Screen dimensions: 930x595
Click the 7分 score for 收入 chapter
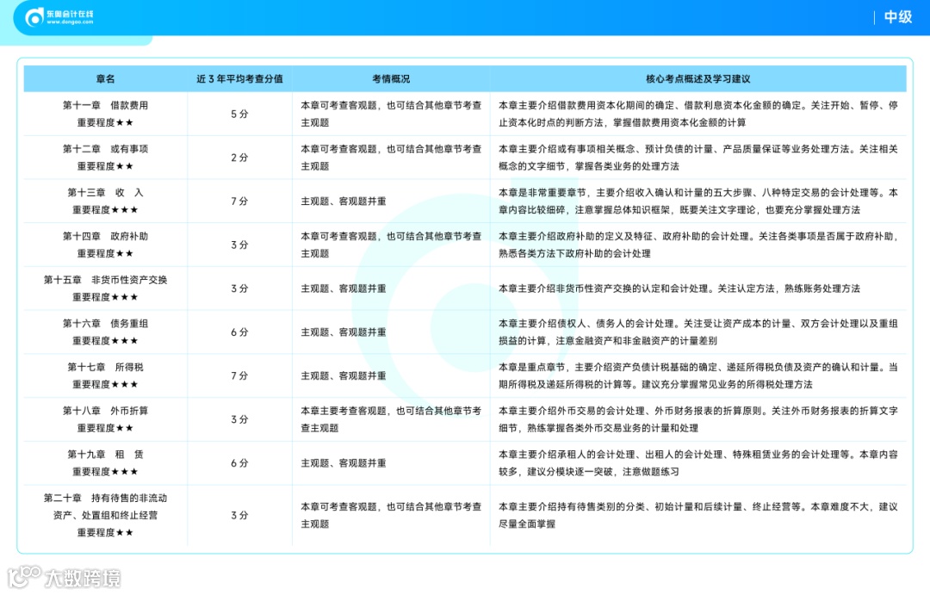pyautogui.click(x=239, y=201)
